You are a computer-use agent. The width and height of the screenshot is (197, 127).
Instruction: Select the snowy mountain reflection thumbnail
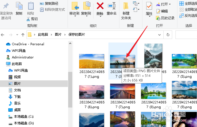pyautogui.click(x=153, y=56)
